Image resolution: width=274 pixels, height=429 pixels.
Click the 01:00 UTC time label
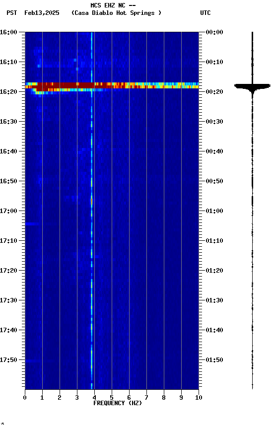click(214, 211)
